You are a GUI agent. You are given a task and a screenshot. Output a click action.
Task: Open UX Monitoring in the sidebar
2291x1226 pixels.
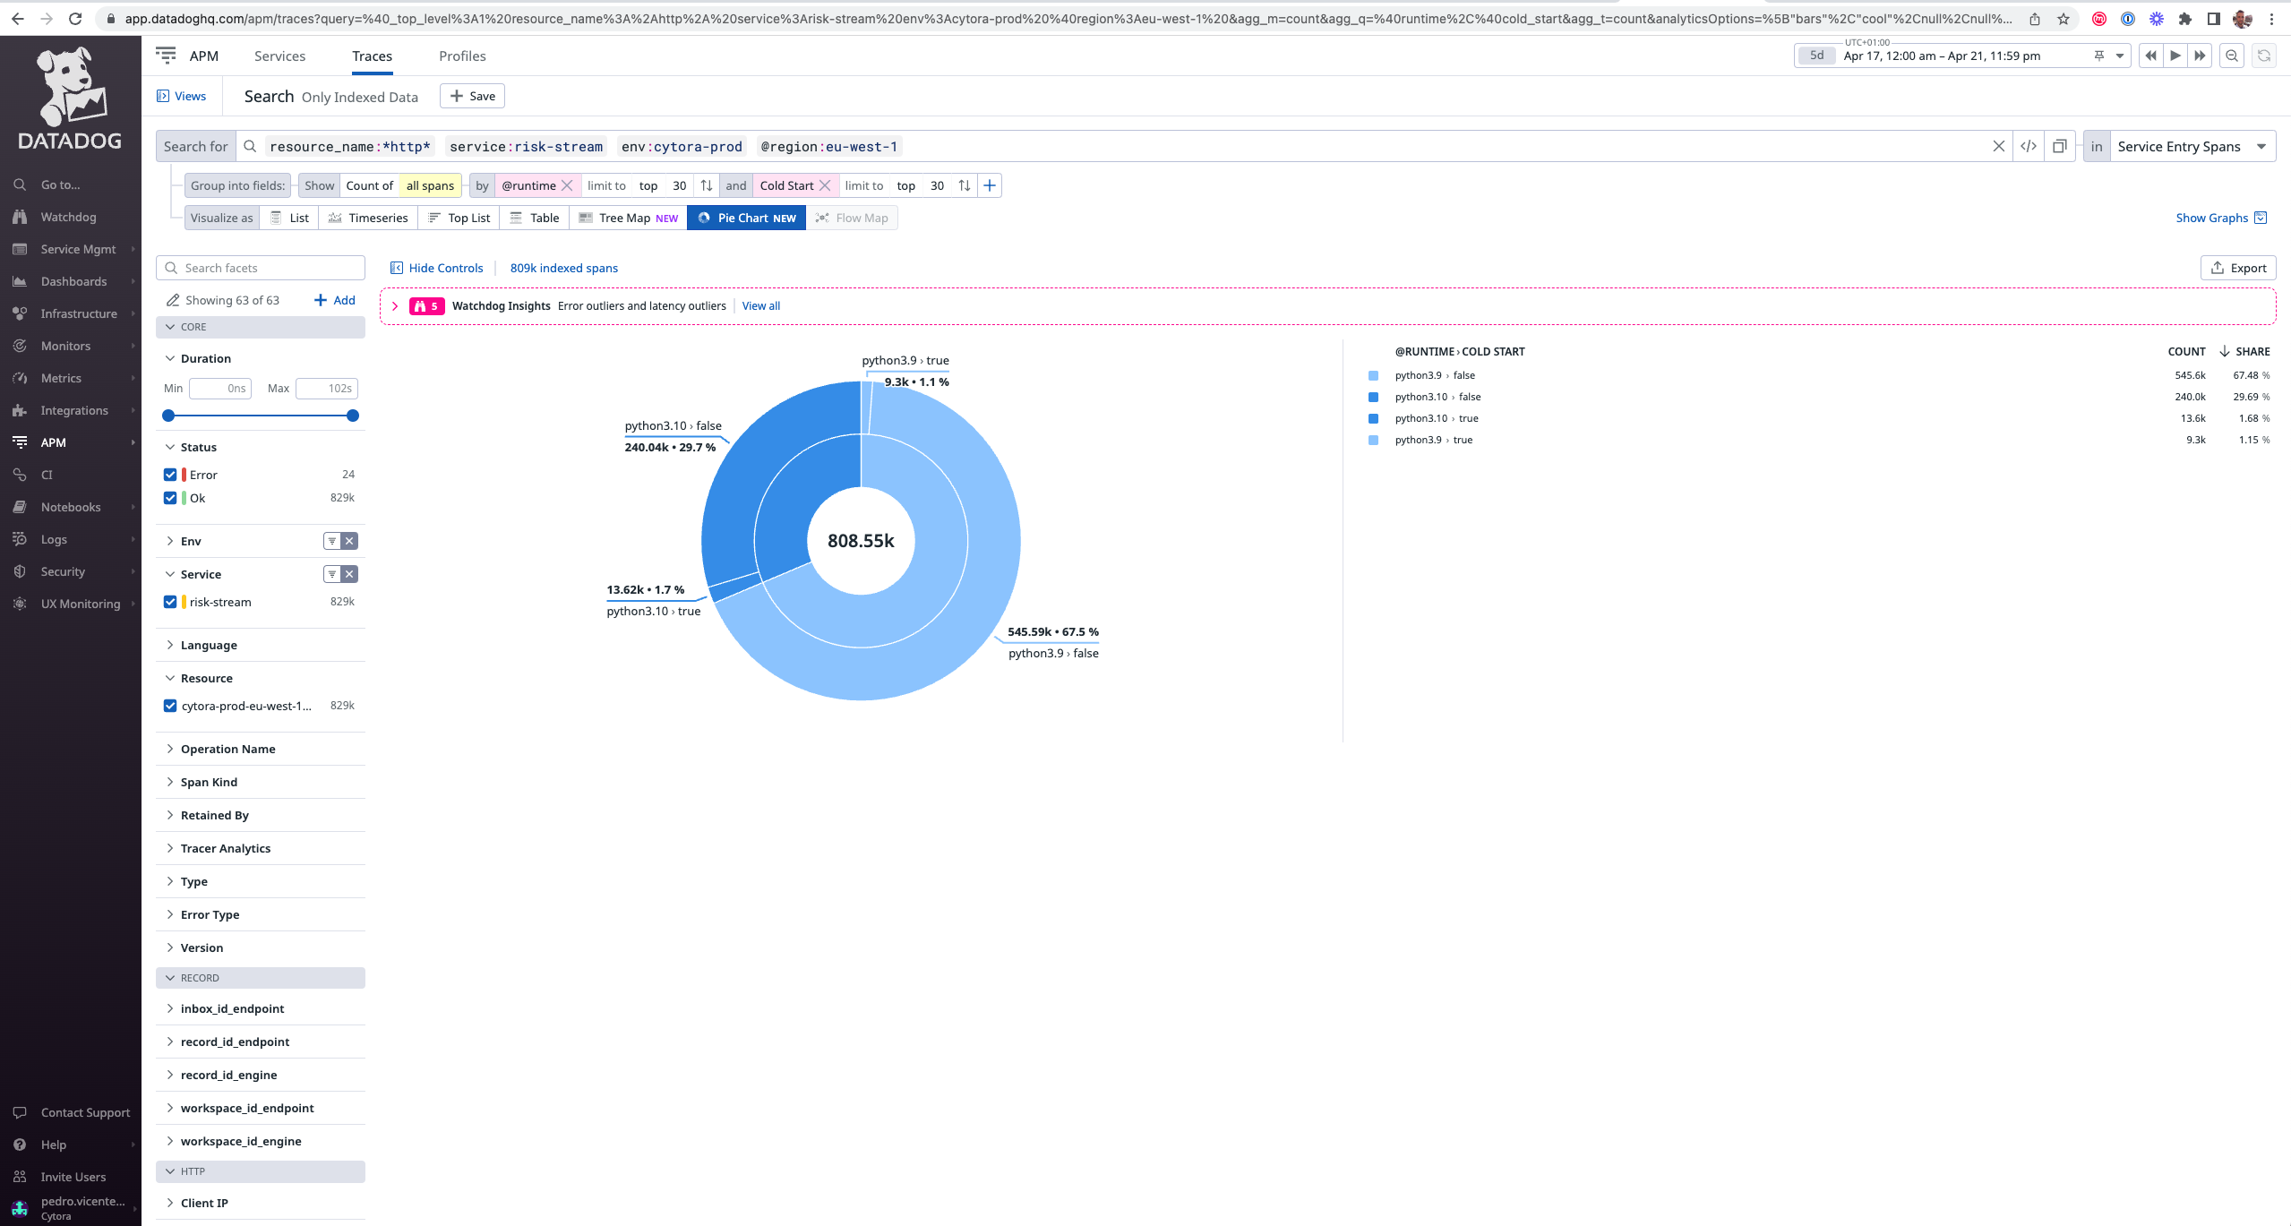click(x=80, y=604)
